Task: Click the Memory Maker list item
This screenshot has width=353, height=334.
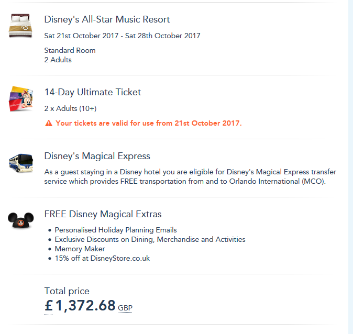Action: [80, 249]
